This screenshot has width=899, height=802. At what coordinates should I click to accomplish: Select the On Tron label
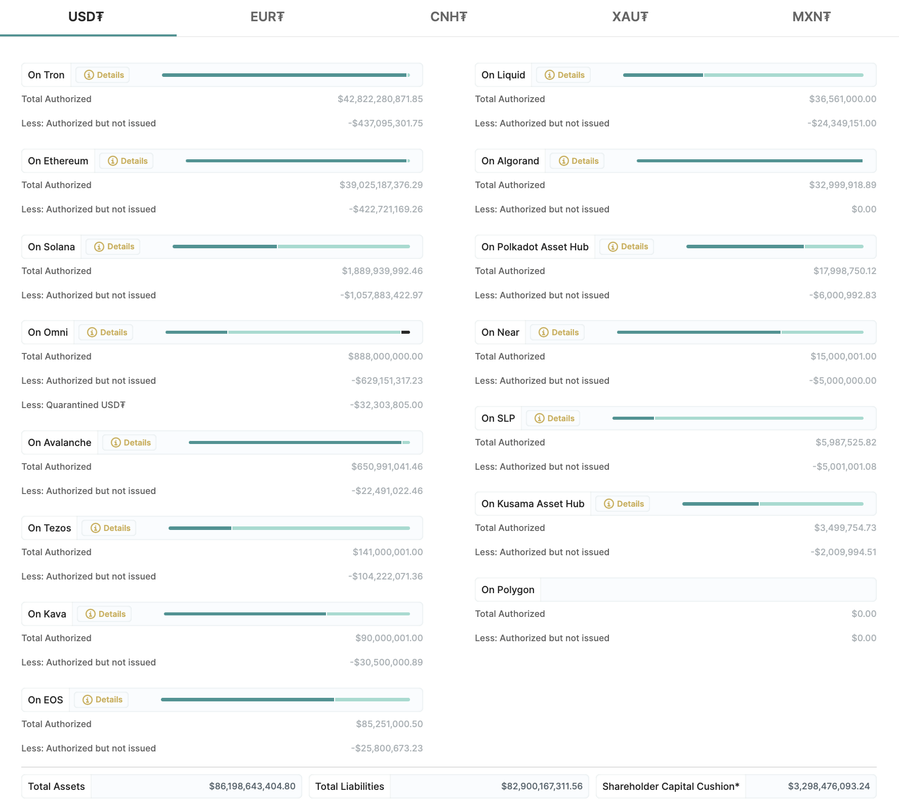pos(46,75)
